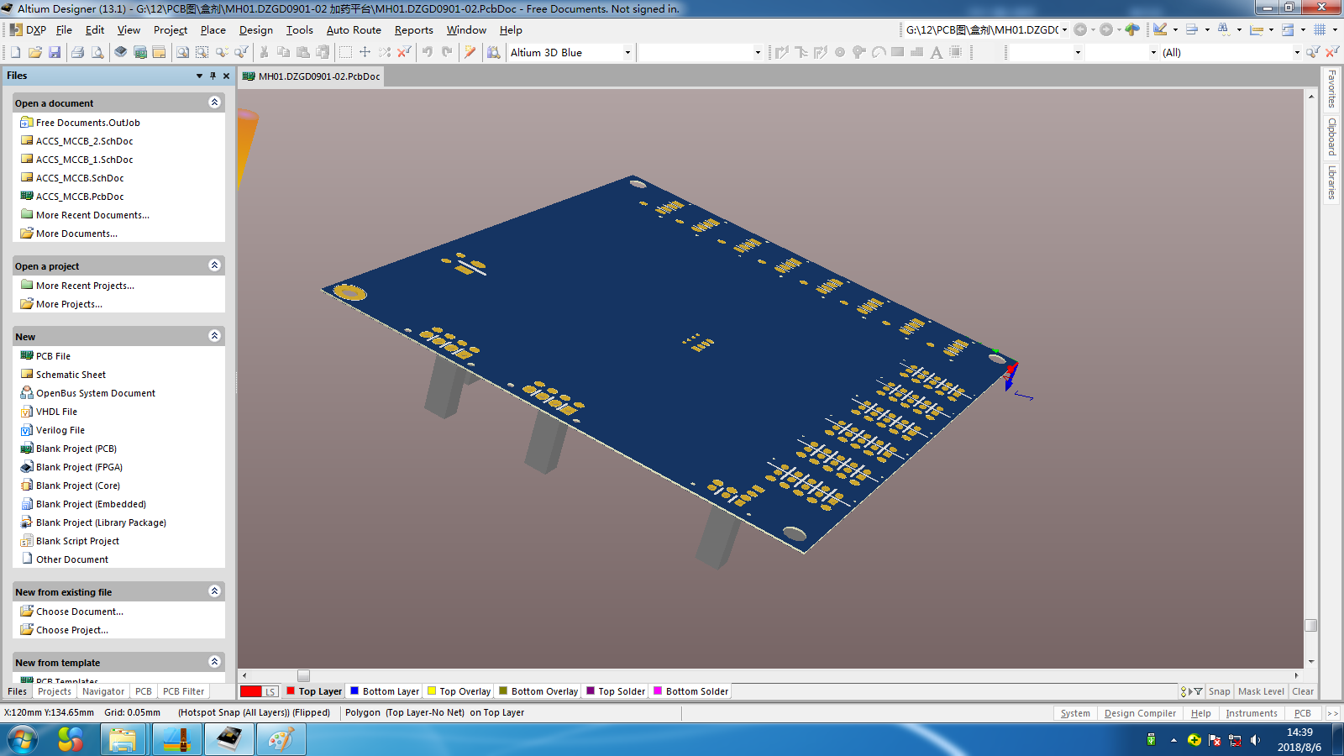Open the utility drawing tools icon

pos(1160,29)
